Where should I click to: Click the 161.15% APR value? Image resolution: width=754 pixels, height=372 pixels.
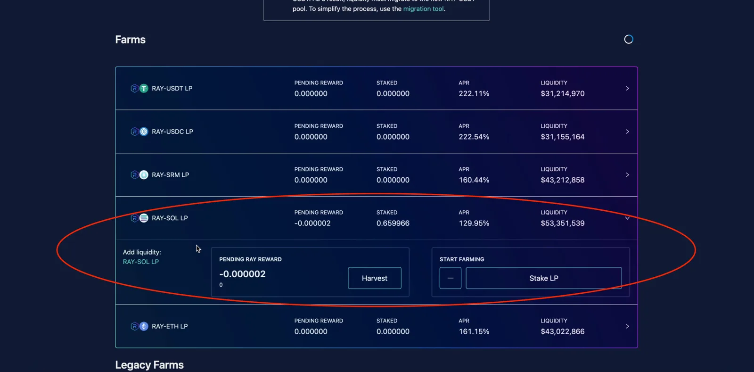pos(474,331)
